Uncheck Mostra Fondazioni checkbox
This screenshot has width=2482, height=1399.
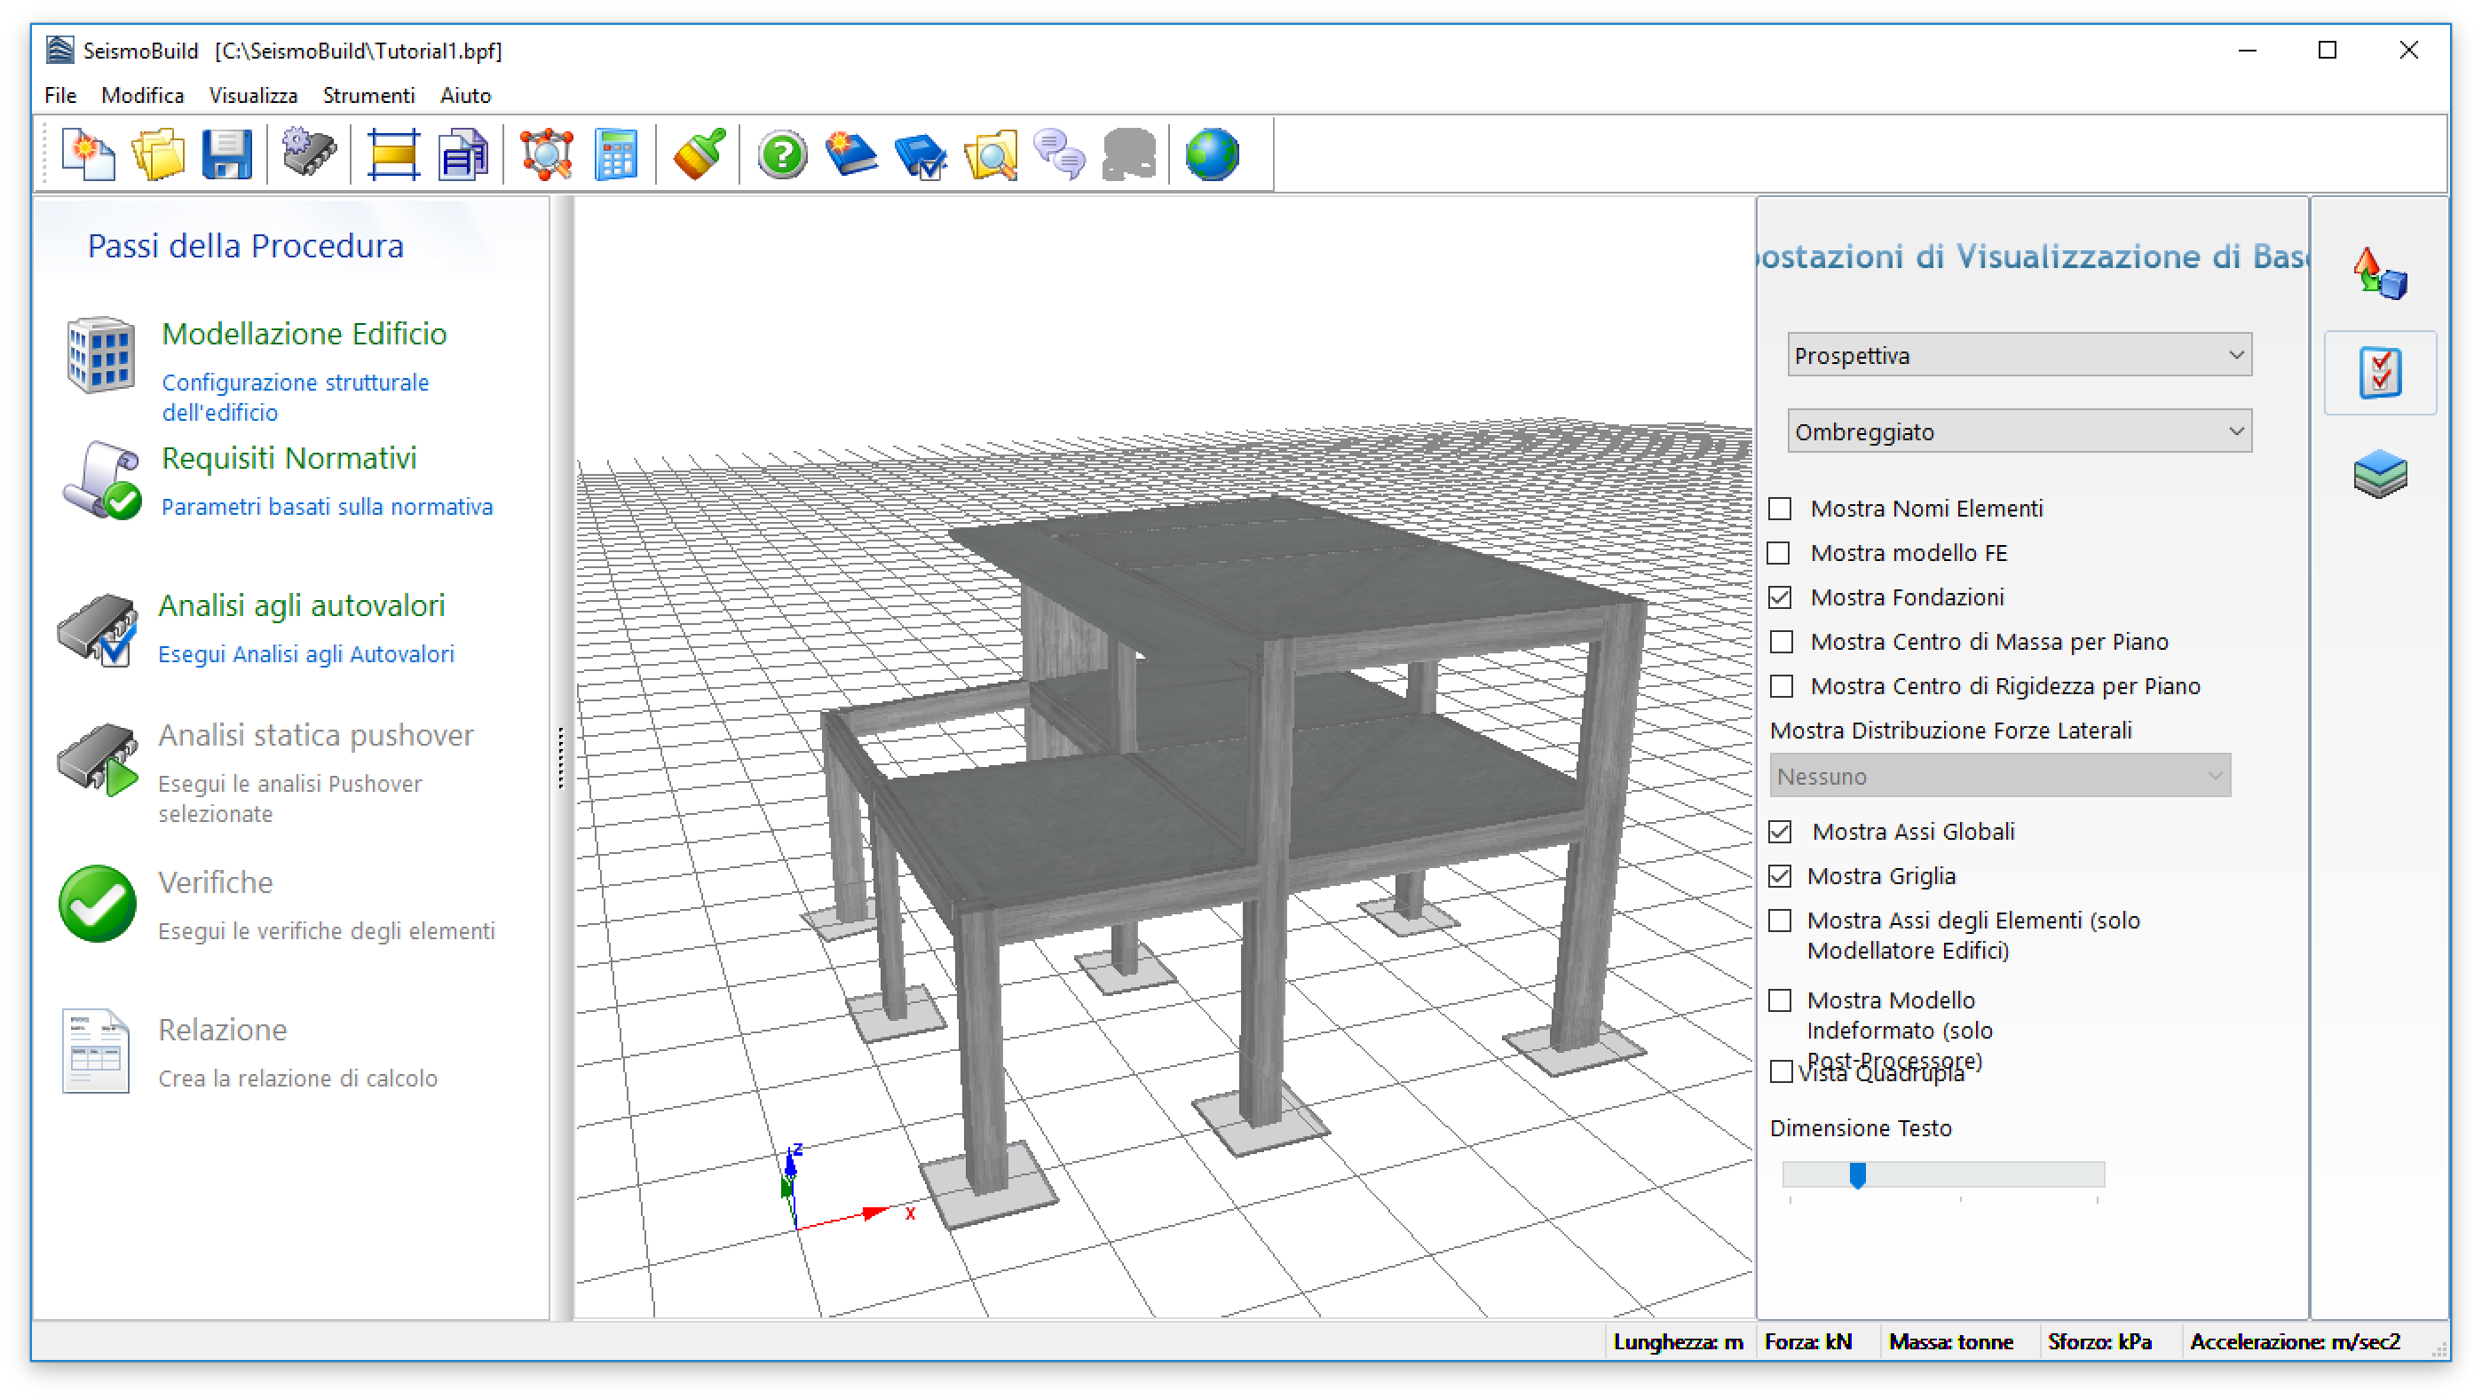click(x=1781, y=597)
